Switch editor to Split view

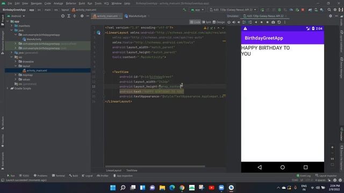pyautogui.click(x=206, y=22)
